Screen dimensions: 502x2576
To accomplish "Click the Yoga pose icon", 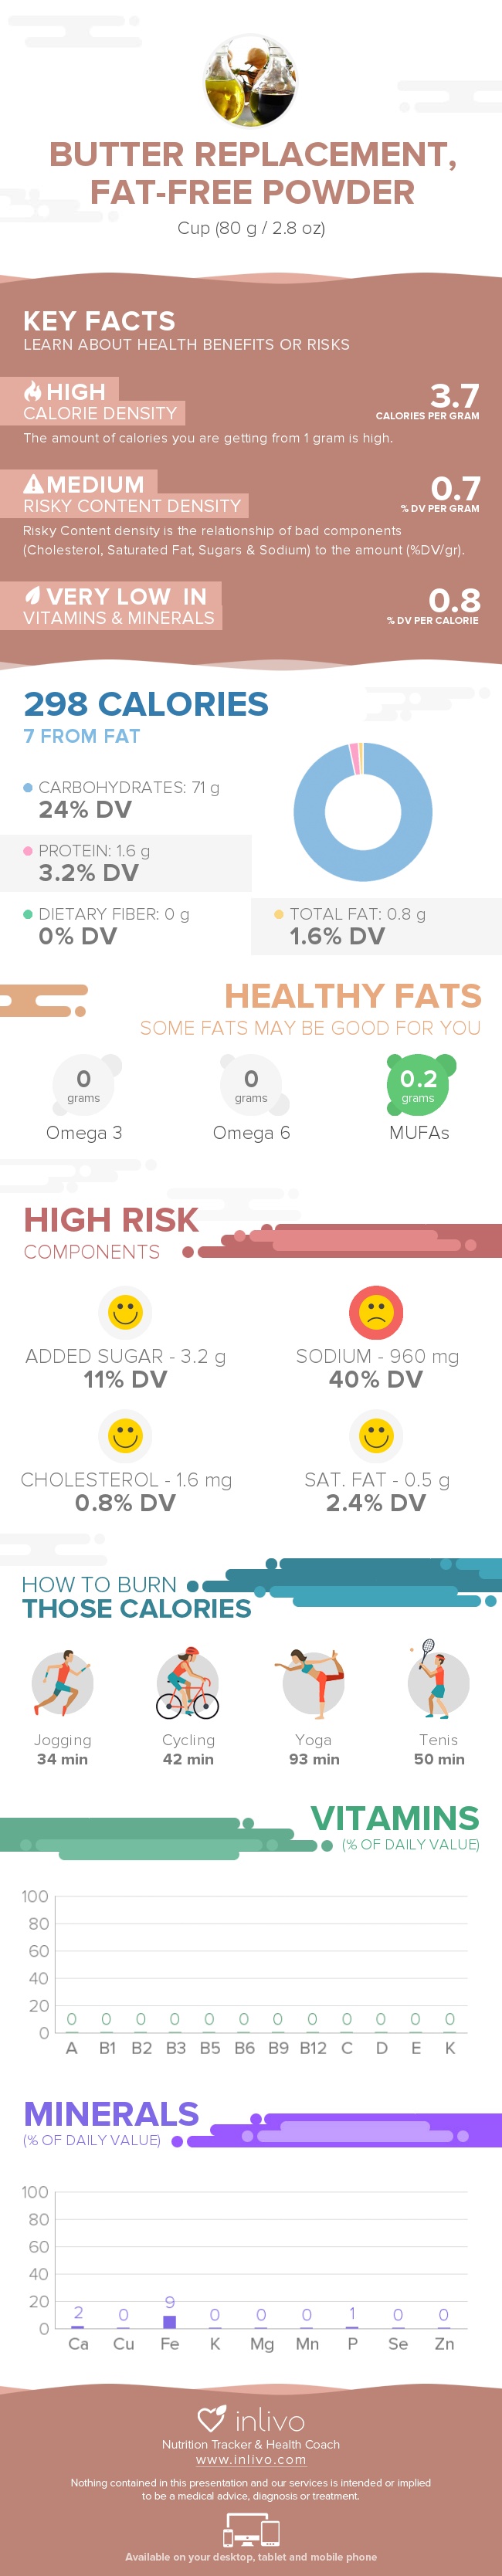I will 313,1684.
